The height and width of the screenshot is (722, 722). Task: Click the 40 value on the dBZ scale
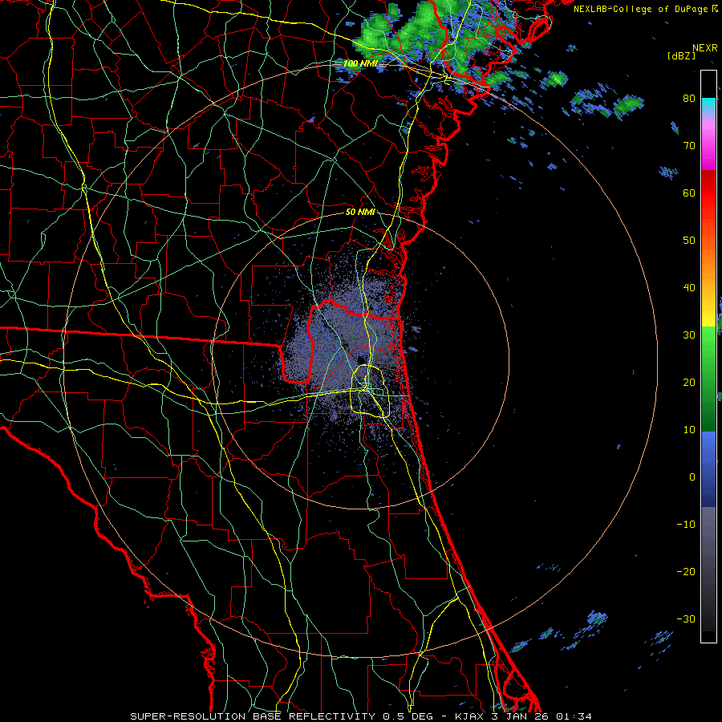[689, 288]
